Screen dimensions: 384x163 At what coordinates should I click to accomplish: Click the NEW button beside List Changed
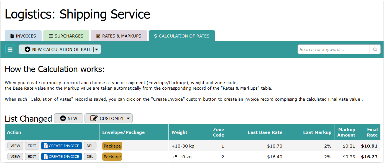68,118
